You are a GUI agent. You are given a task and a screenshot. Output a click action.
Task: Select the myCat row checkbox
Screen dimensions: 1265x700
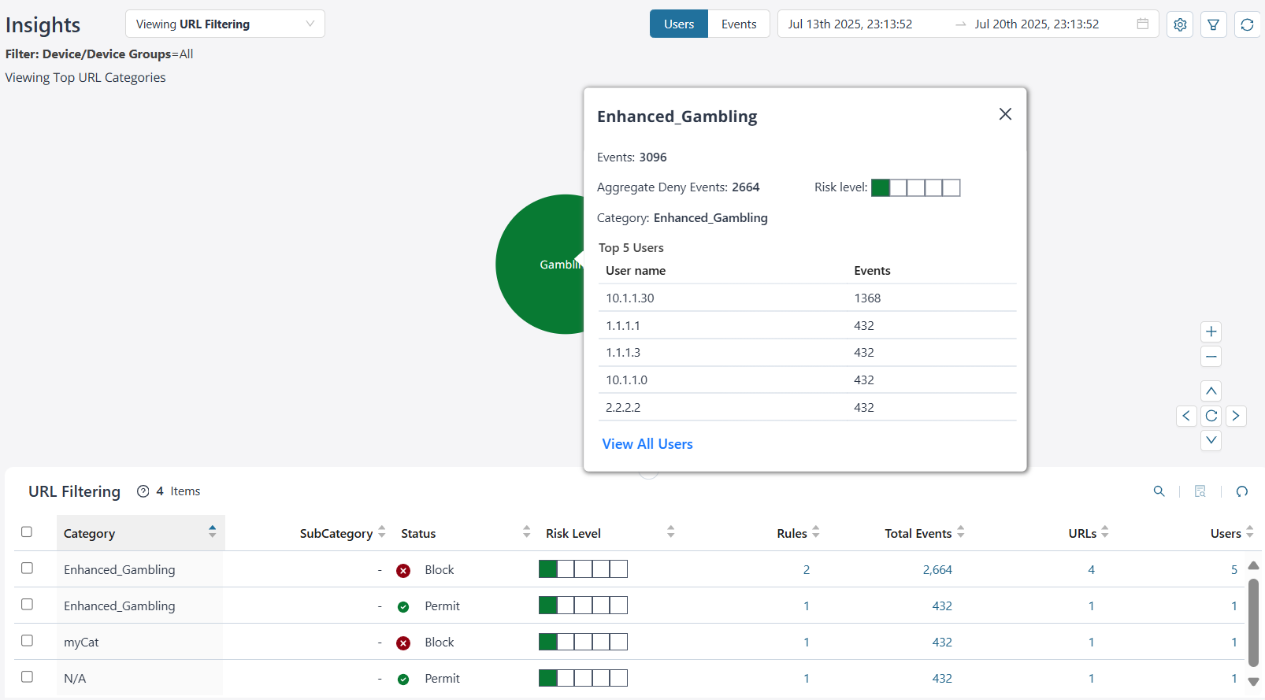27,641
